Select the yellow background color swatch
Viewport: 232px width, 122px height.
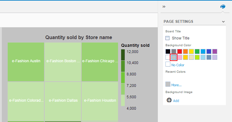191,51
